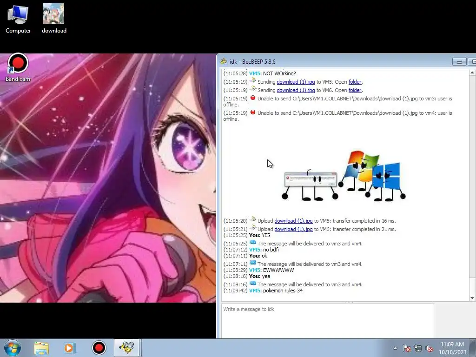Screen dimensions: 476x357
Task: Click the red error icon on vm3 line
Action: click(253, 98)
